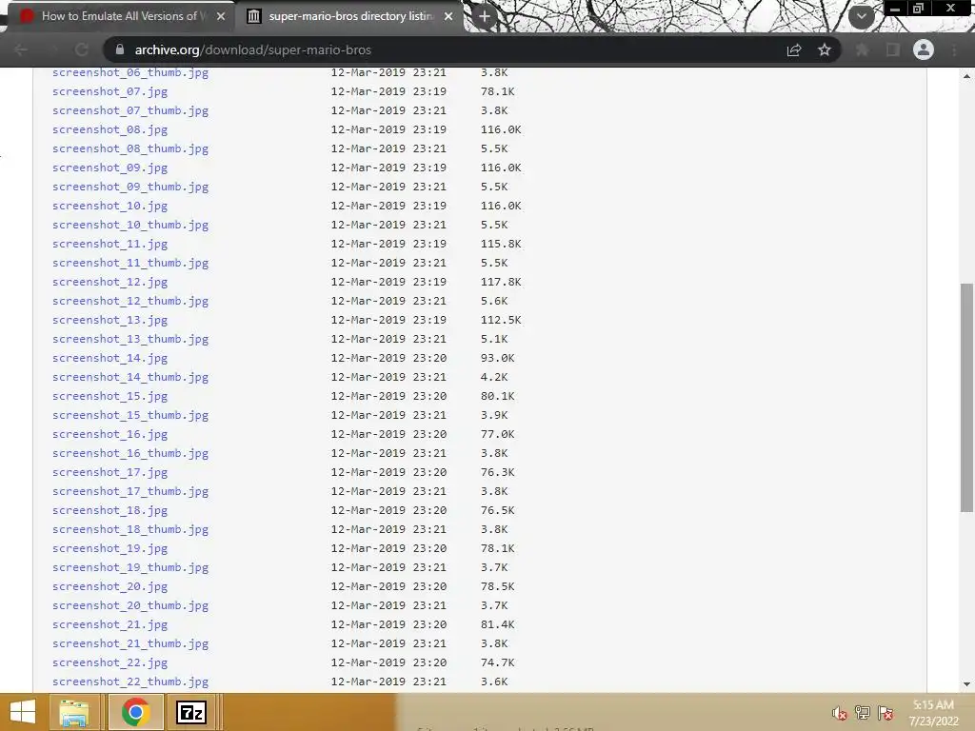Open screenshot_19.jpg link

[x=110, y=548]
